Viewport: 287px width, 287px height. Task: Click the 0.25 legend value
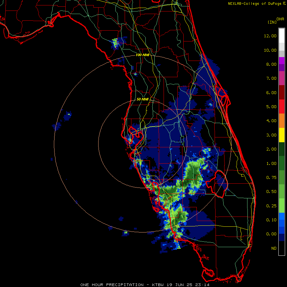tap(271, 206)
